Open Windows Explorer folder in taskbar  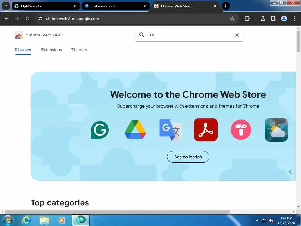[44, 220]
